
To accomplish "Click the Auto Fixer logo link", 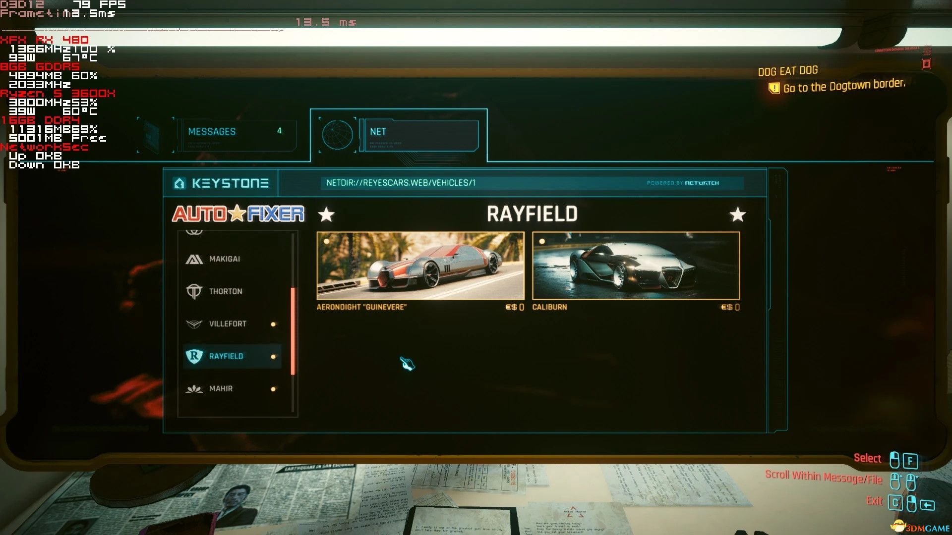I will point(238,214).
